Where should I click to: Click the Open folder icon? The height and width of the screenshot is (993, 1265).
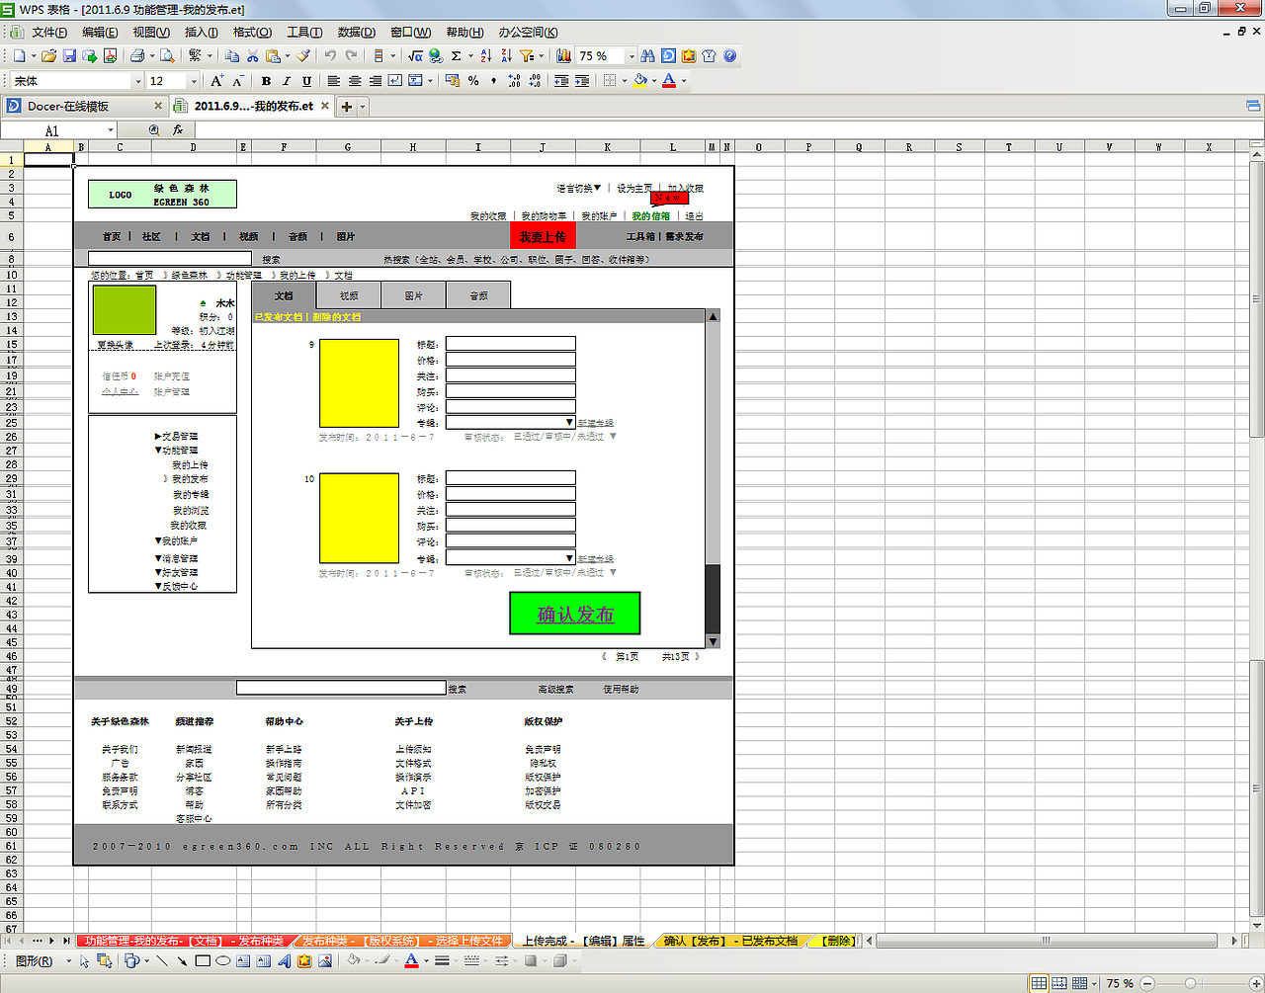tap(48, 56)
